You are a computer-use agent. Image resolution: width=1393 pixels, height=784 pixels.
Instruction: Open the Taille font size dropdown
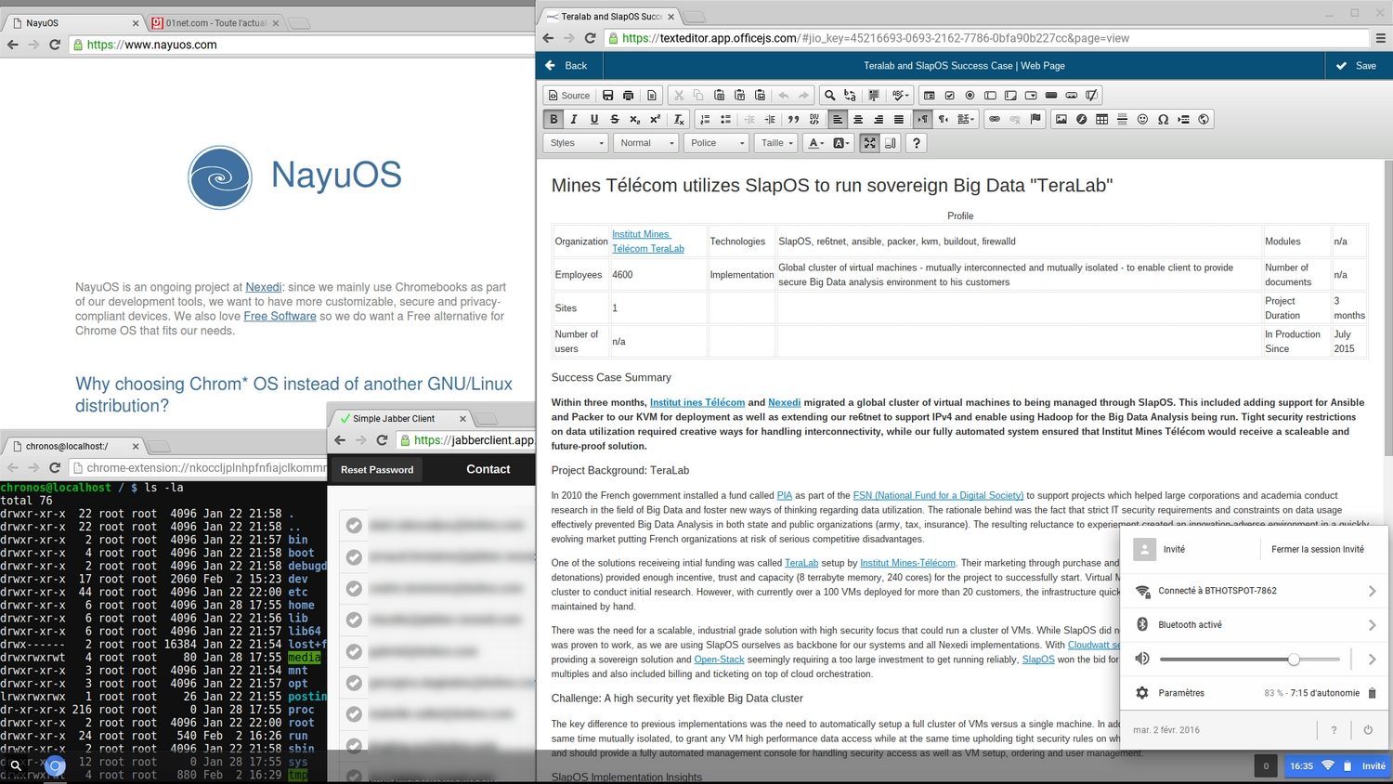point(776,143)
